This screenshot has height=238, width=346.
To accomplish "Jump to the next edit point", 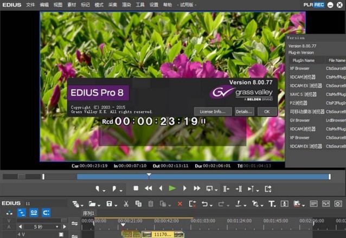I will pyautogui.click(x=239, y=189).
